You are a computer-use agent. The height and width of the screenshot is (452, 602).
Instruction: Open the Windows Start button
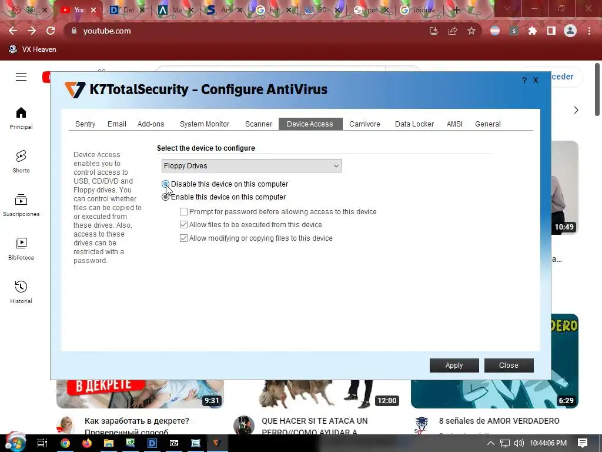click(x=15, y=443)
